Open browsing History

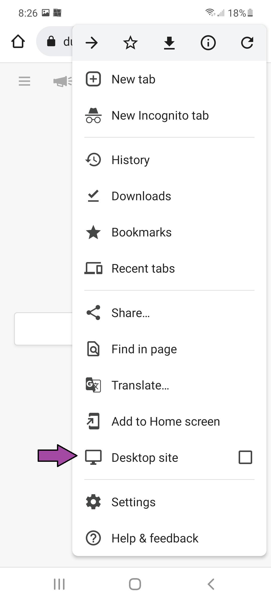pos(130,159)
